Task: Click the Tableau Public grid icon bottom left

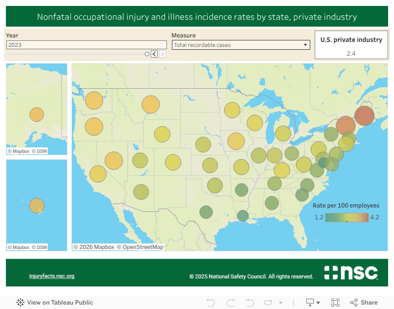Action: coord(20,302)
